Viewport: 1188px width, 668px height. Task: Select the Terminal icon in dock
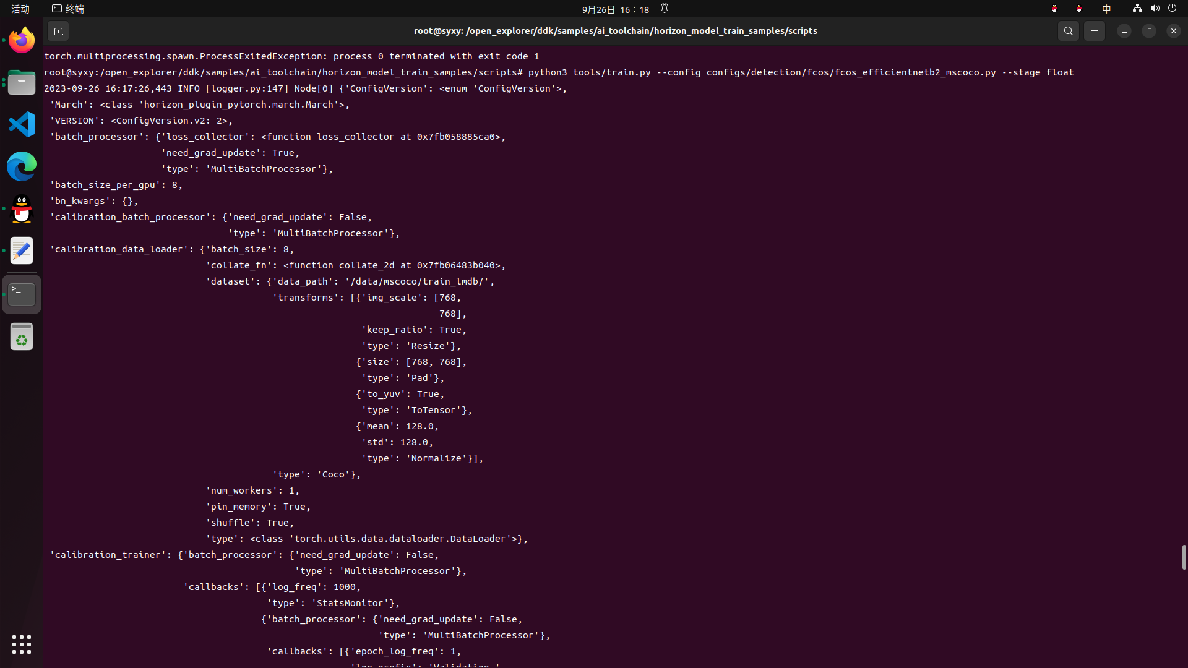22,294
